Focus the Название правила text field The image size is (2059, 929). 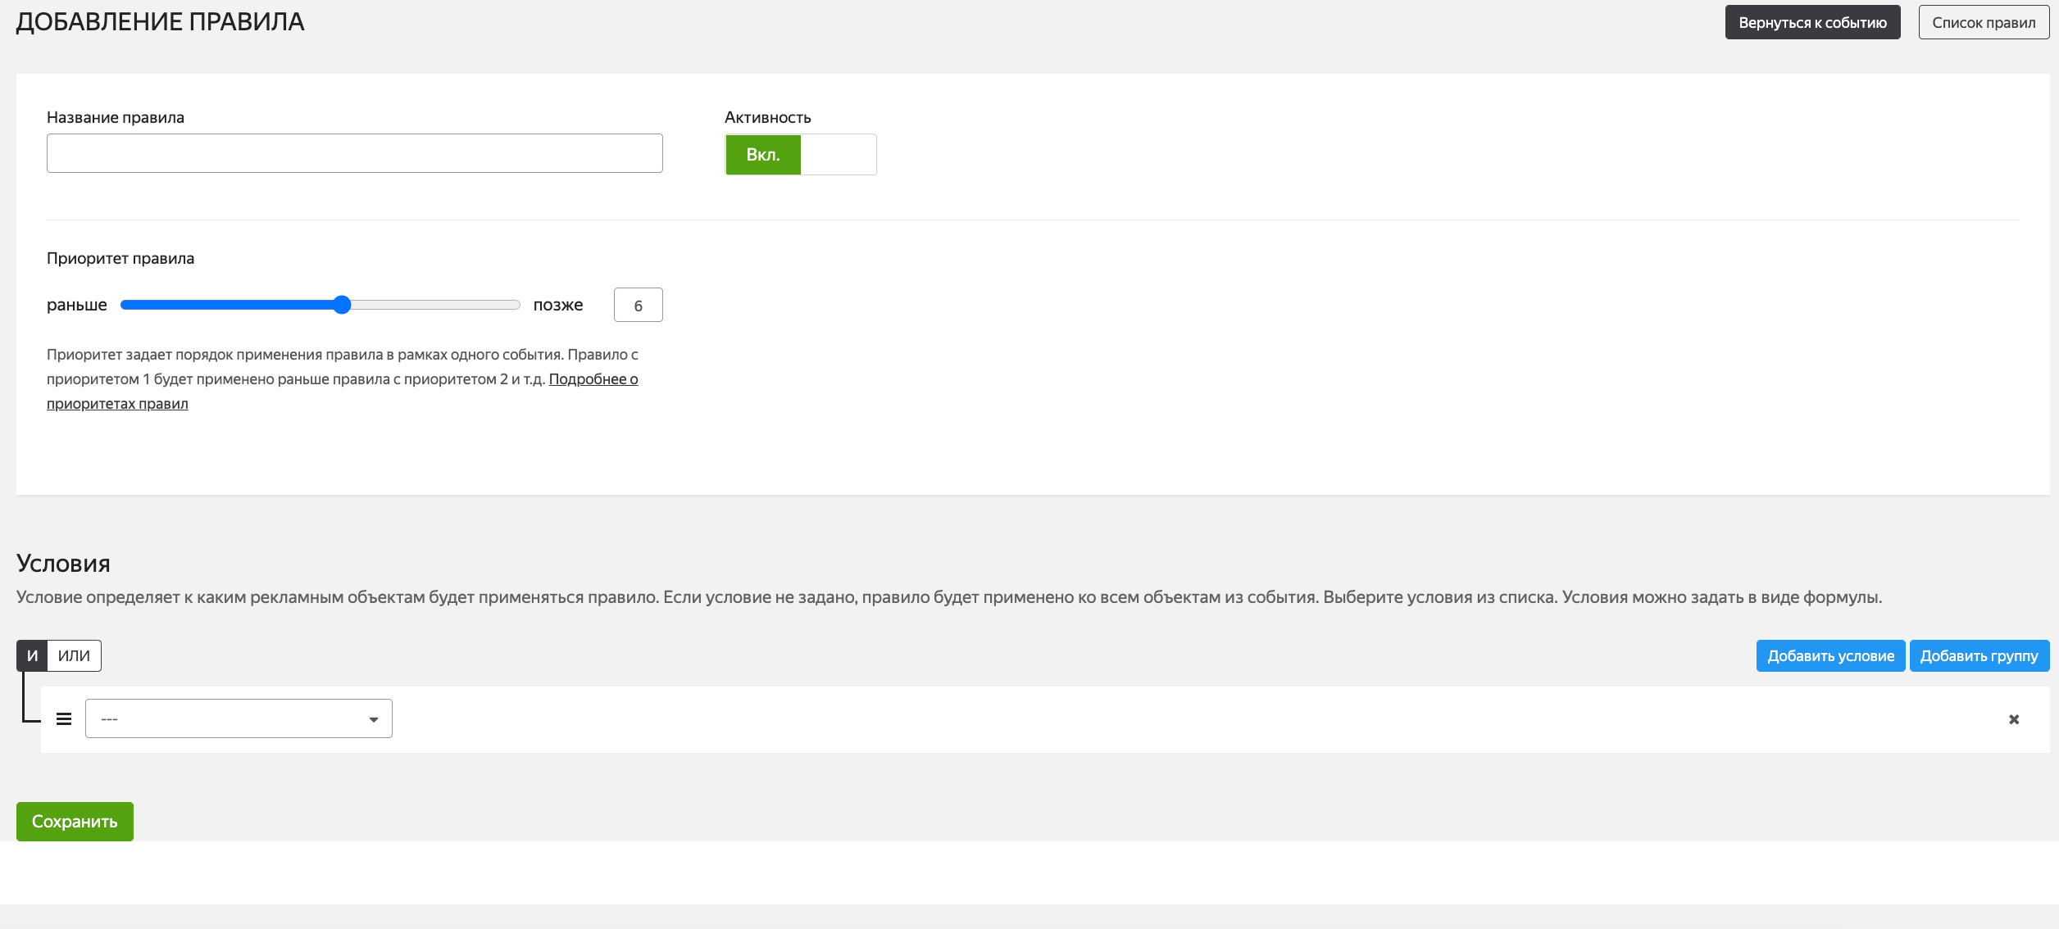[x=354, y=153]
